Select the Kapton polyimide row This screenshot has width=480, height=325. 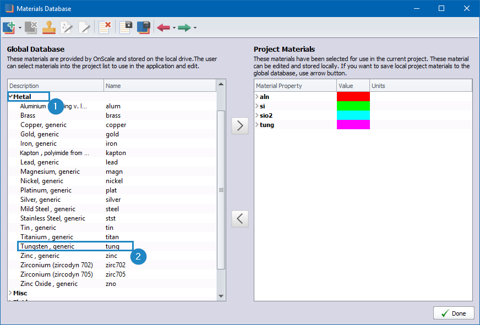pyautogui.click(x=112, y=152)
